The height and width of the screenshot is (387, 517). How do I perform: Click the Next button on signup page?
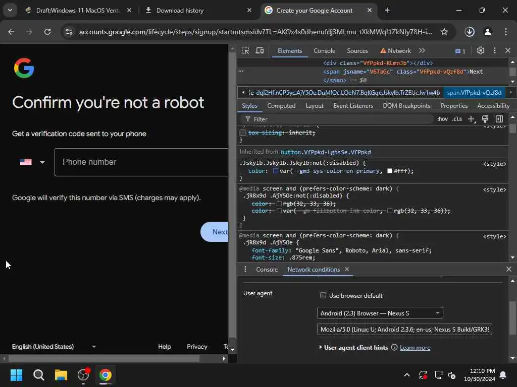tap(215, 232)
